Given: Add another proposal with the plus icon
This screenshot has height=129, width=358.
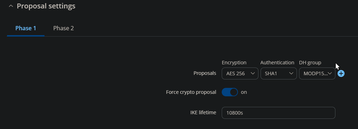Looking at the screenshot, I should (x=341, y=73).
